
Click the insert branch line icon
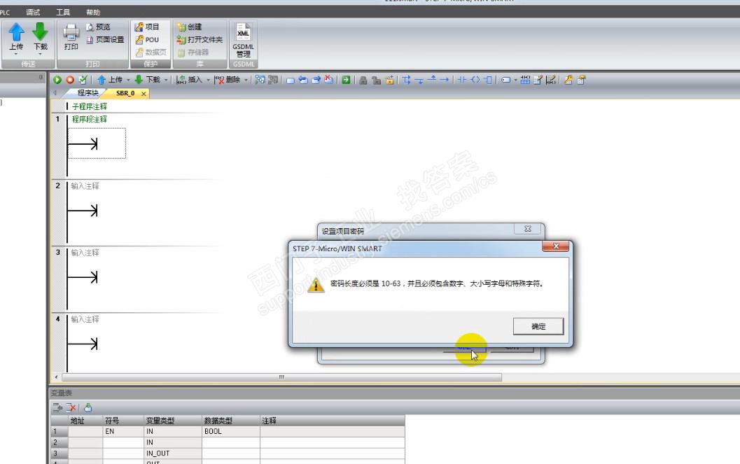[406, 80]
